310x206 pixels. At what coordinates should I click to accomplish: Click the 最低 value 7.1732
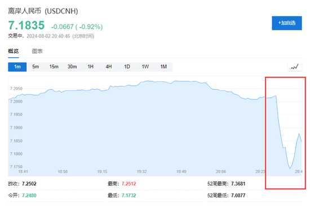(x=129, y=195)
